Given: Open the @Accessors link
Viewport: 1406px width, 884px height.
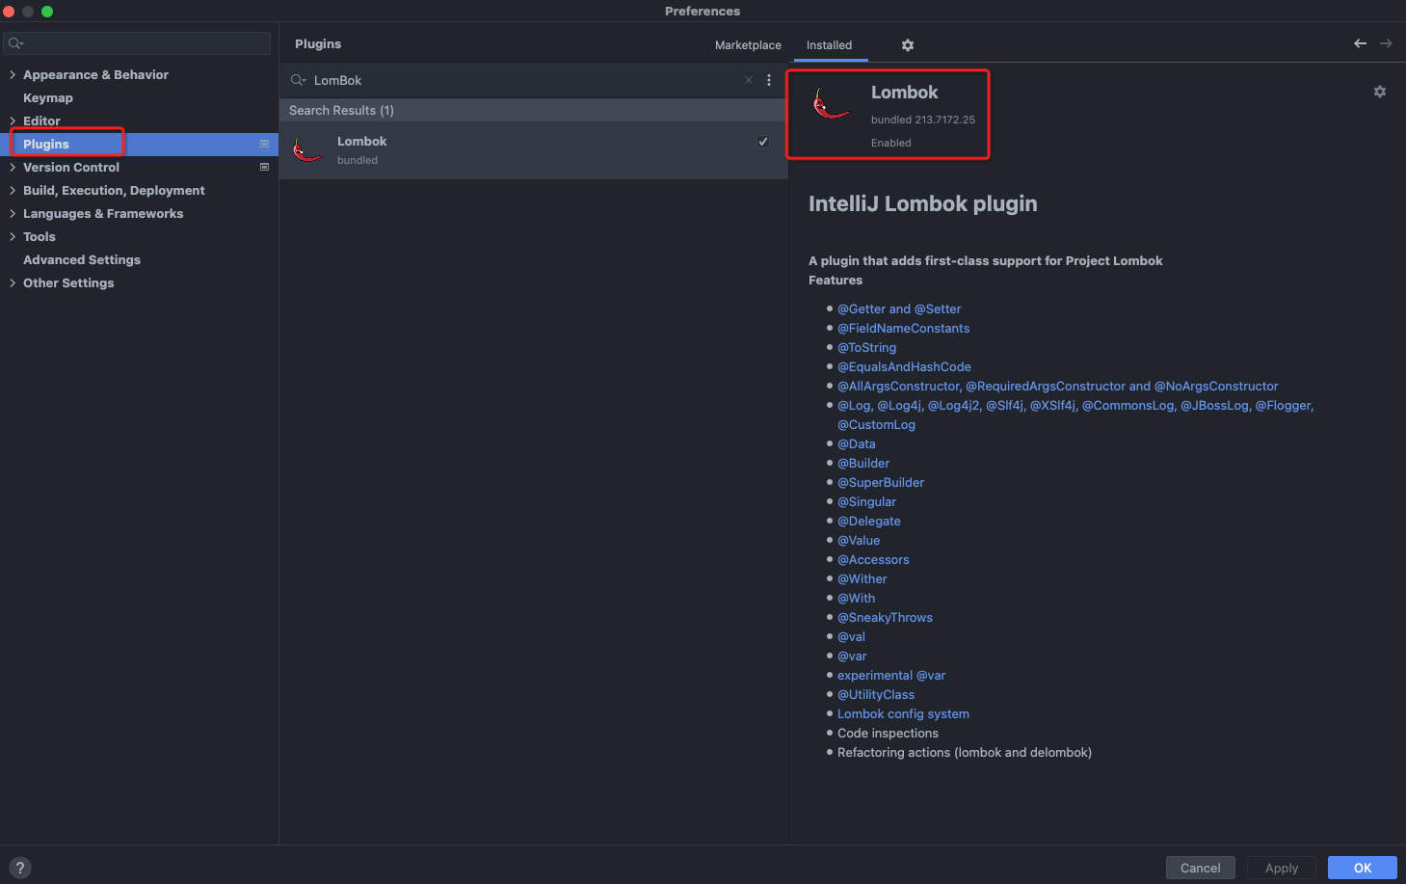Looking at the screenshot, I should coord(873,559).
